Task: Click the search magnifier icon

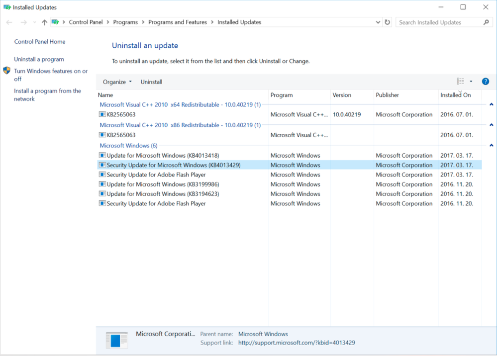Action: [486, 22]
